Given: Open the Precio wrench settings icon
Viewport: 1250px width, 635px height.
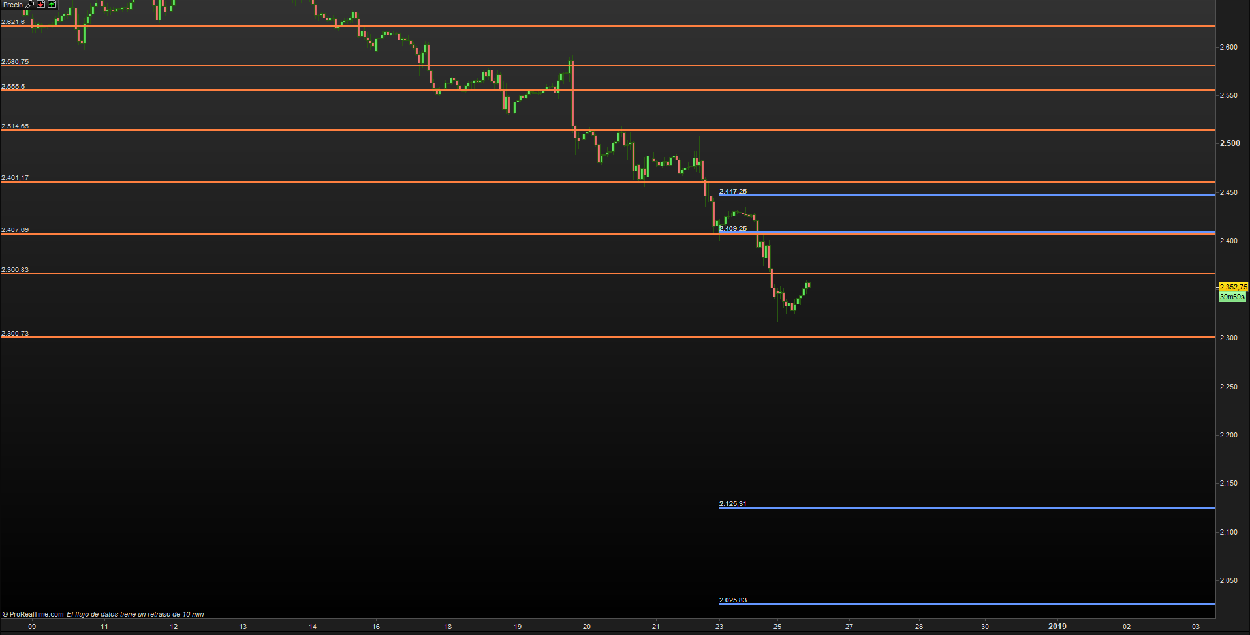Looking at the screenshot, I should 29,5.
